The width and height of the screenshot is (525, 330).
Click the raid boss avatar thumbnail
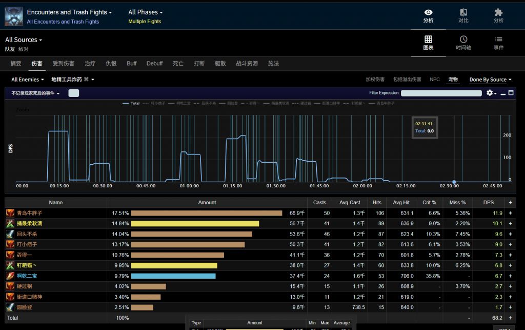14,16
